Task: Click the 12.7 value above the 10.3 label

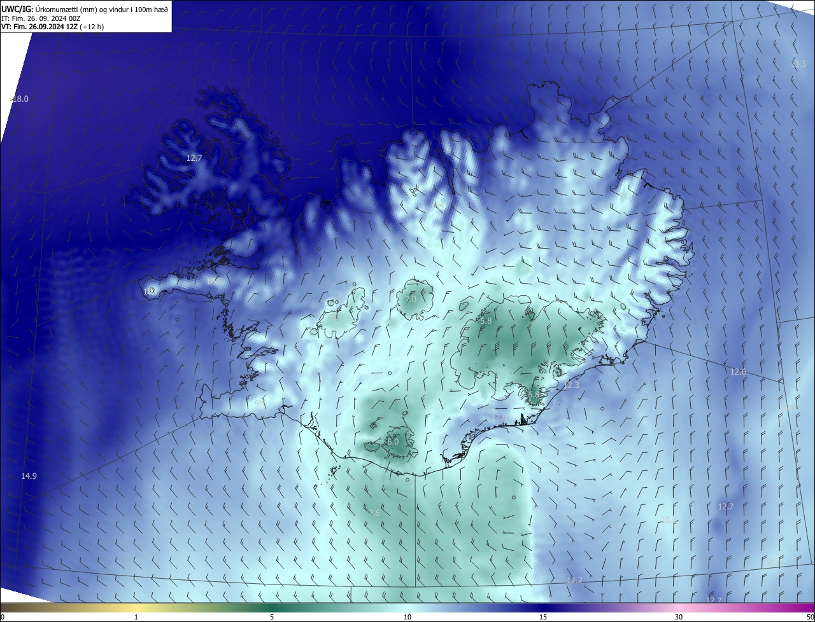Action: click(x=726, y=506)
